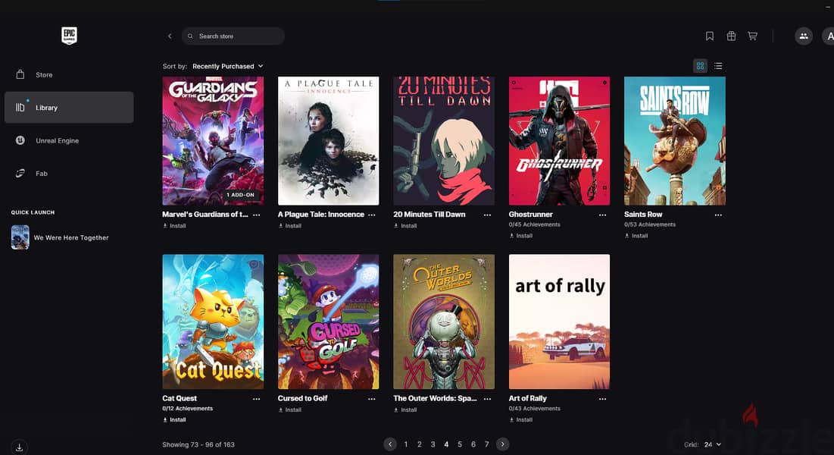Viewport: 834px width, 455px height.
Task: Install Cat Quest
Action: (x=174, y=420)
